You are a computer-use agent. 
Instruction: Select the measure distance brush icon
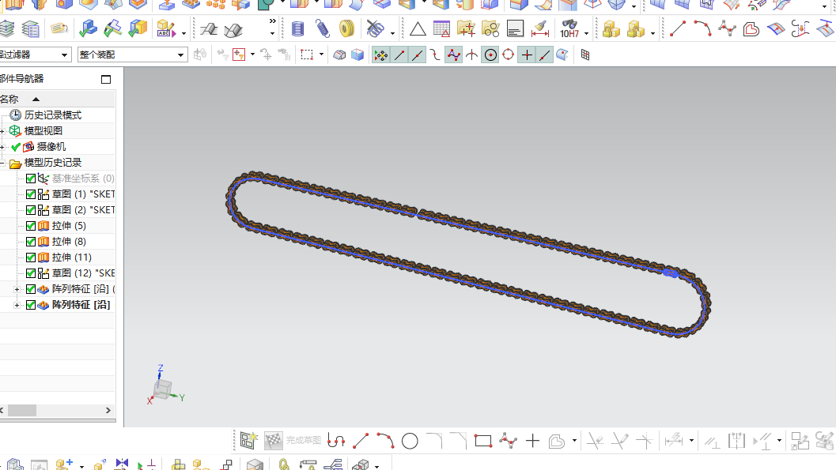point(539,28)
